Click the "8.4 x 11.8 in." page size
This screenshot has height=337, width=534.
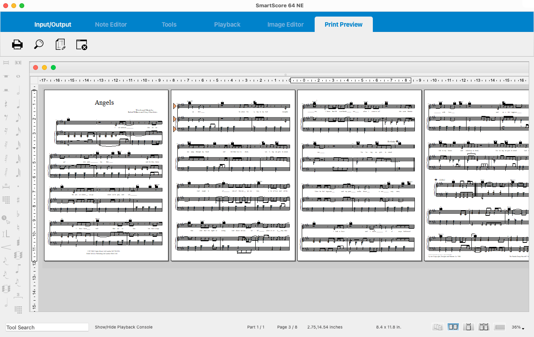point(388,327)
